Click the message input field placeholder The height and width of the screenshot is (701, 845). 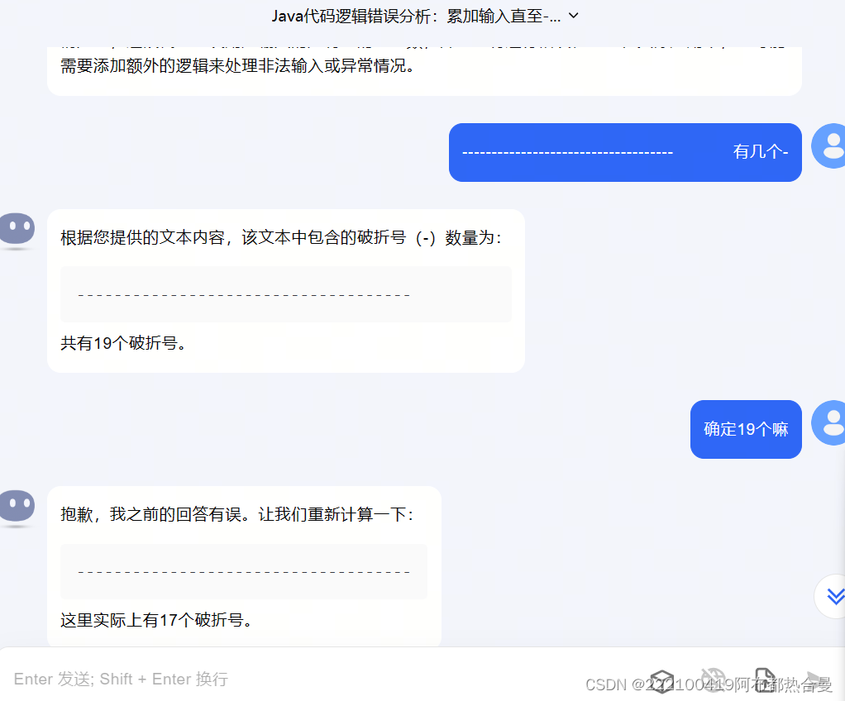coord(121,679)
